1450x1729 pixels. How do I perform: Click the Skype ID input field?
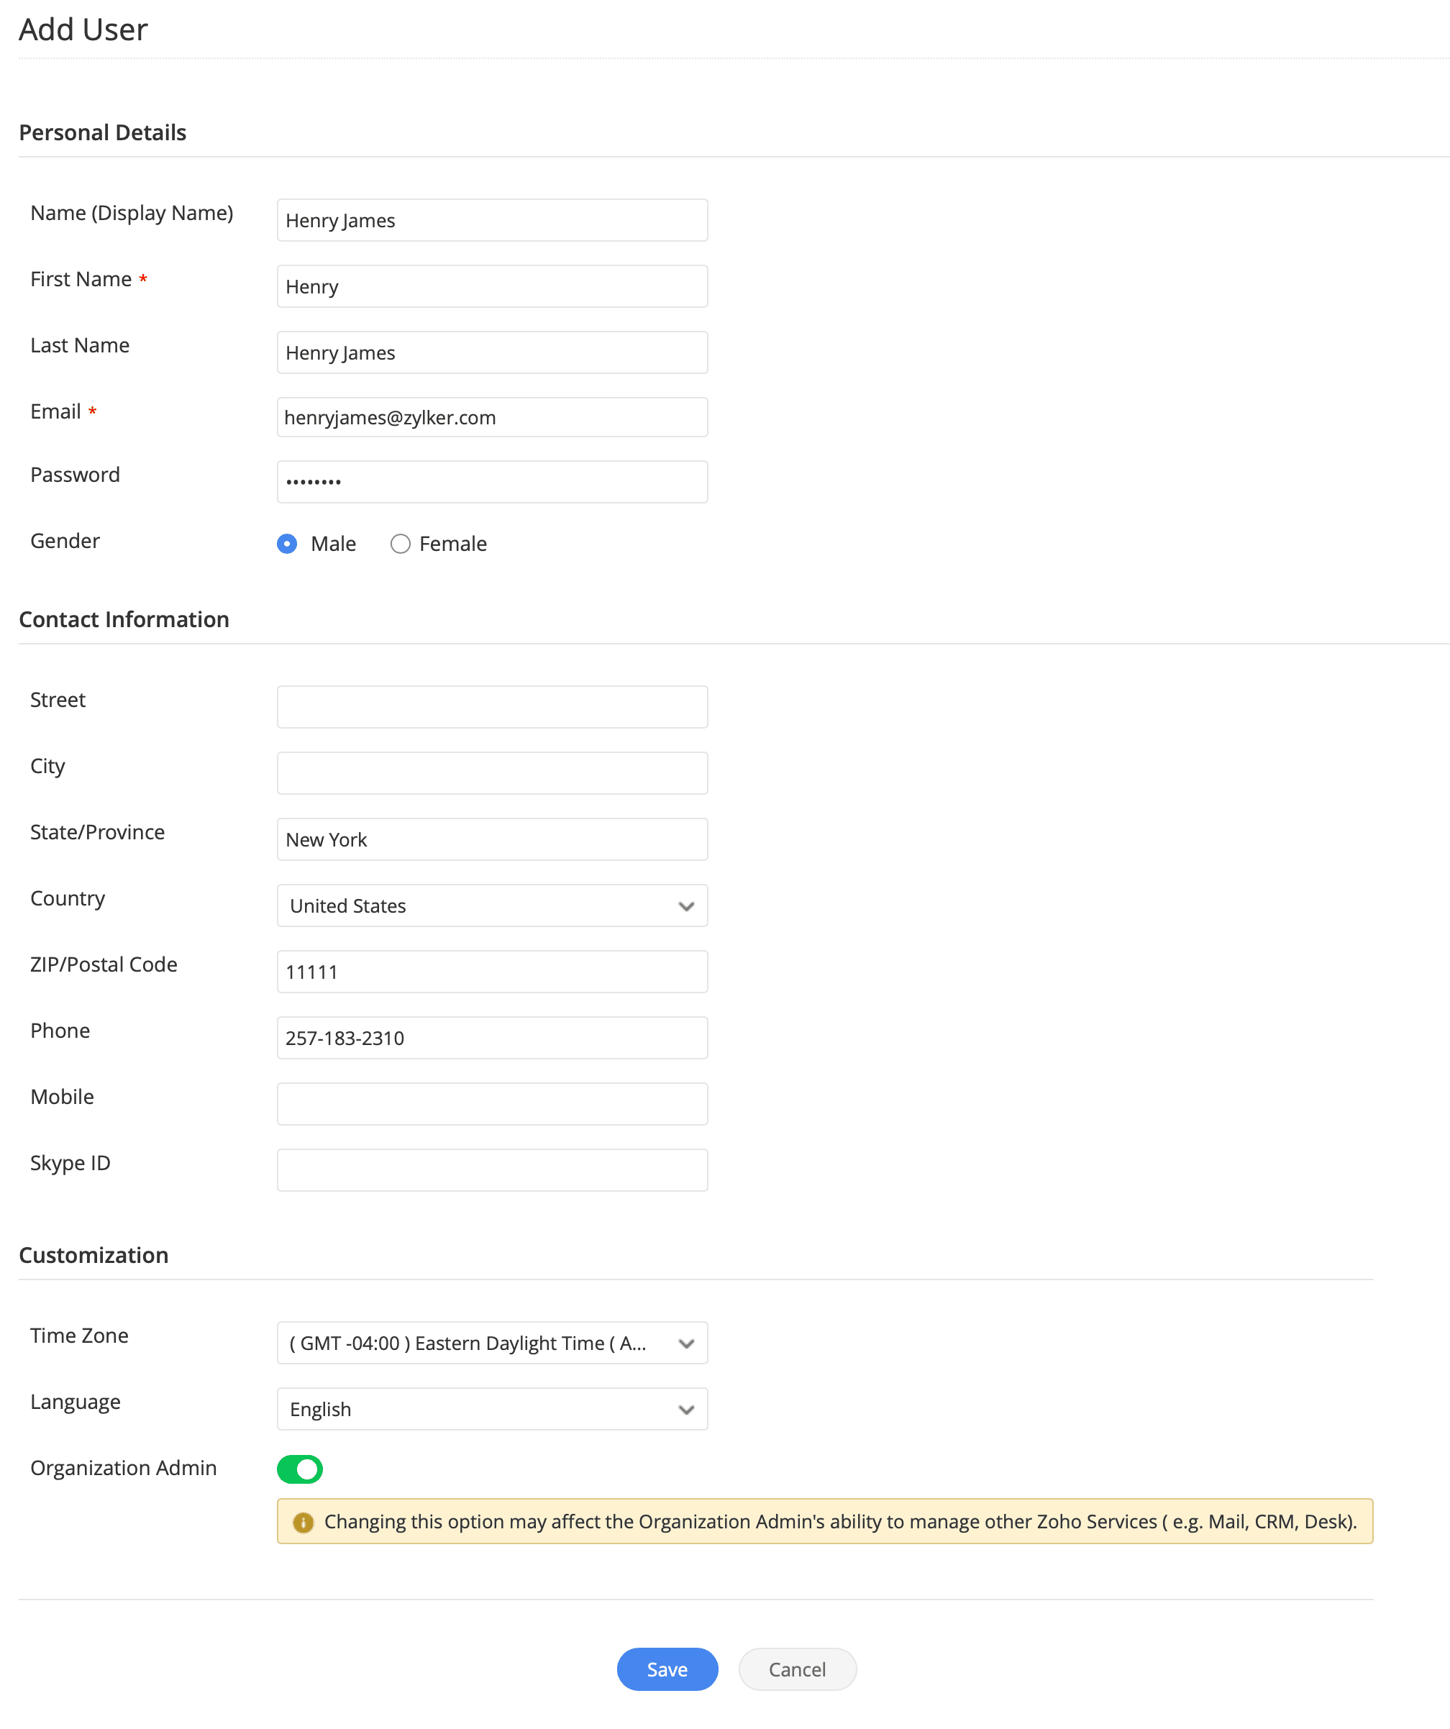pos(491,1170)
